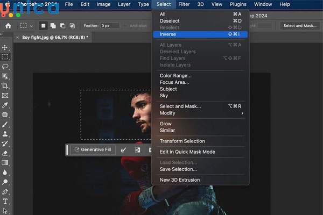Select the Lasso tool
This screenshot has height=215, width=323.
point(5,67)
